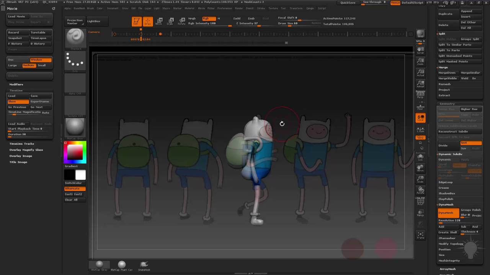The width and height of the screenshot is (490, 275).
Task: Click the QuickSave button
Action: [348, 3]
